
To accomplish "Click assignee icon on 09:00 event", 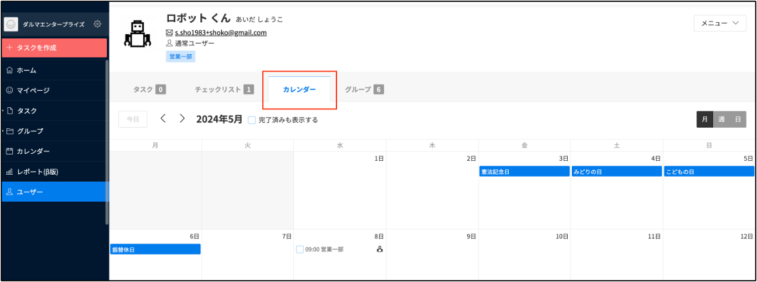I will pos(379,249).
